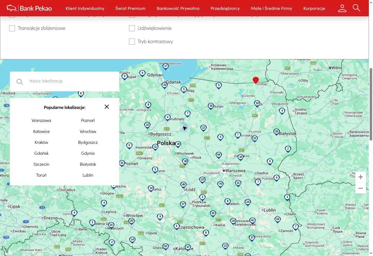The width and height of the screenshot is (373, 256).
Task: Click the page vertical scrollbar thumb
Action: tap(371, 104)
